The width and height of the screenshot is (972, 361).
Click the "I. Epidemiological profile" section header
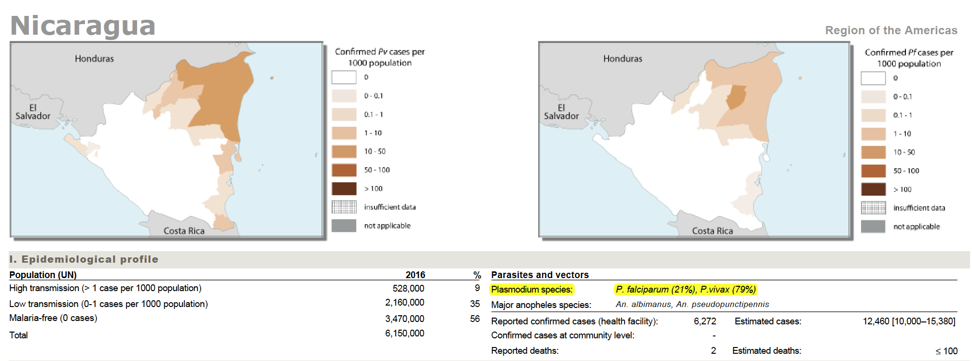[x=84, y=259]
